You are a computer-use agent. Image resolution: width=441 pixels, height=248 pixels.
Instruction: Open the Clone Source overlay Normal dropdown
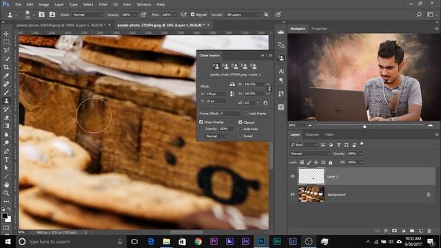[216, 136]
